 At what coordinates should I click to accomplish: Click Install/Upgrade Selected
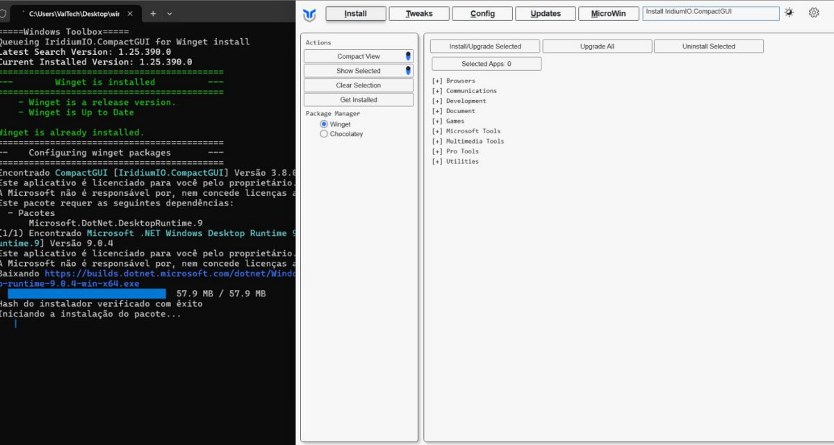coord(485,47)
